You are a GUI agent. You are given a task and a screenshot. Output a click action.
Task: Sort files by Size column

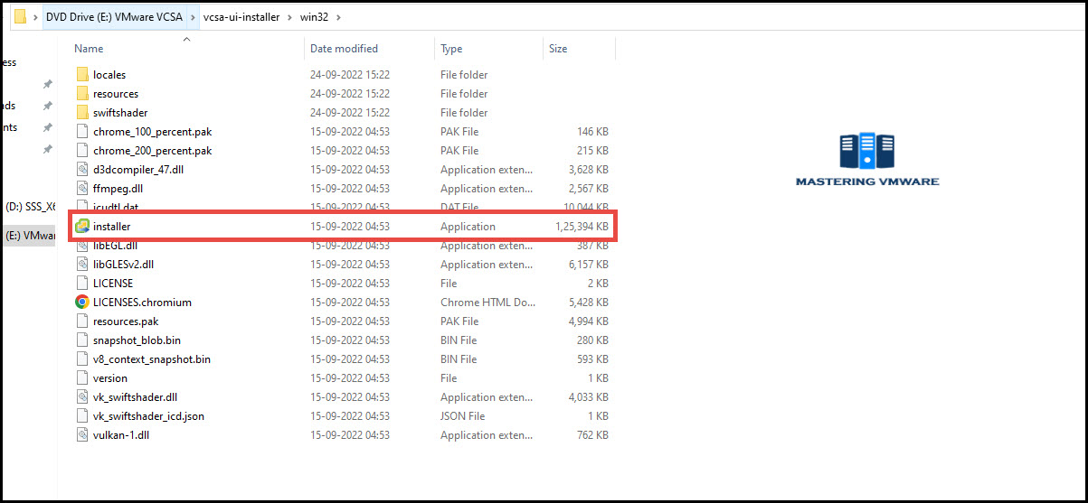[558, 49]
